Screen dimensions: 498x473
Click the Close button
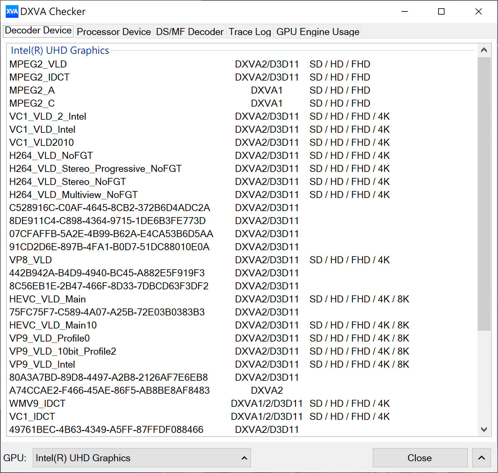[x=420, y=458]
